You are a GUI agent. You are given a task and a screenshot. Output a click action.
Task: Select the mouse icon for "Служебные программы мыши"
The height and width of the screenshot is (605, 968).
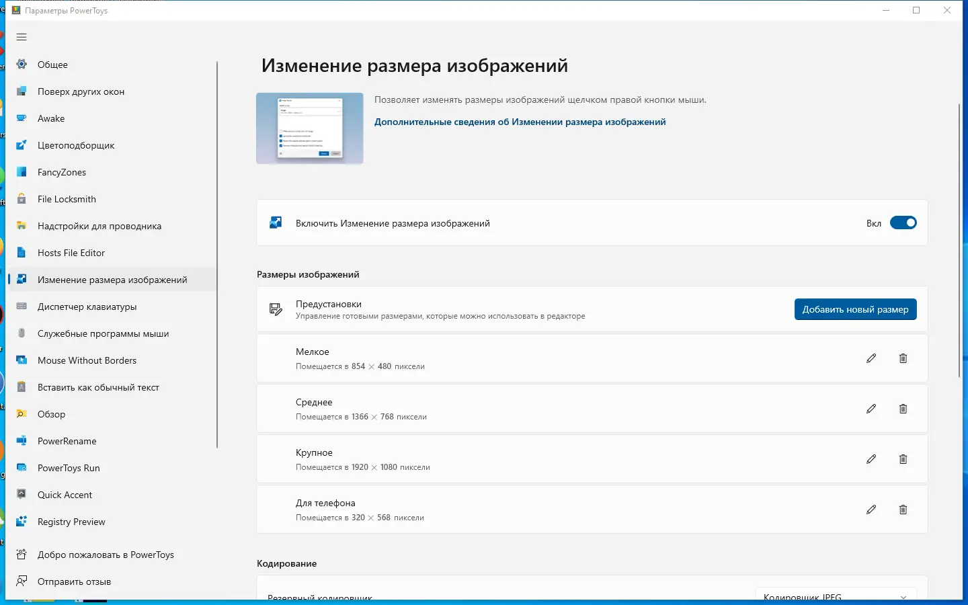pyautogui.click(x=22, y=333)
